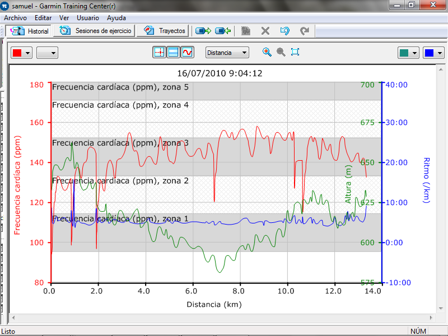Click the zoom in magnifier
Screen dimensions: 448x336
click(x=267, y=52)
